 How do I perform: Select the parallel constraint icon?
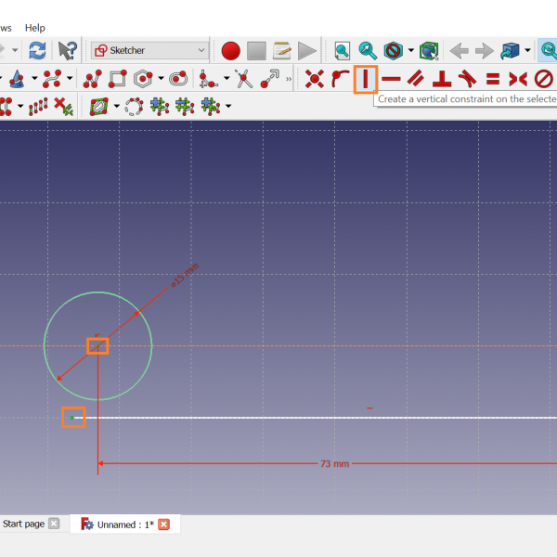pos(417,79)
